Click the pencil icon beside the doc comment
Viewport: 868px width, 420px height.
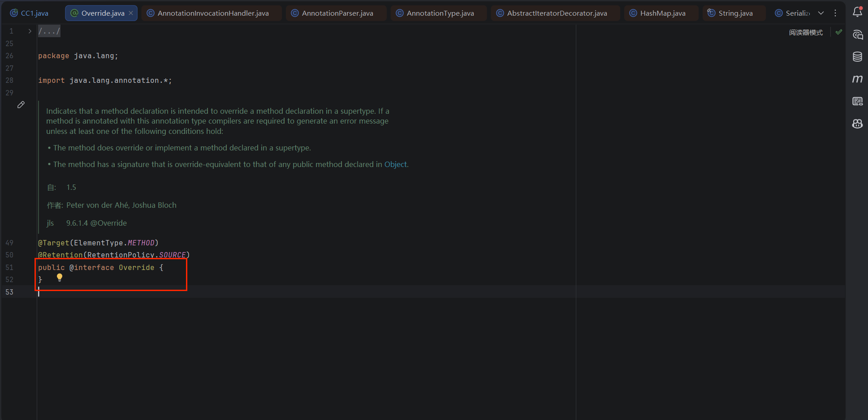(x=21, y=105)
